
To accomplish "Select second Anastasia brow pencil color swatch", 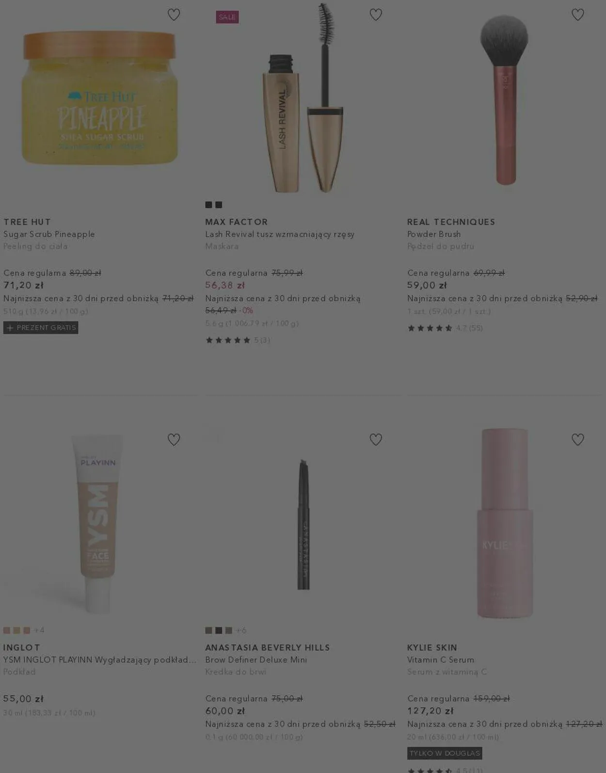I will tap(219, 630).
